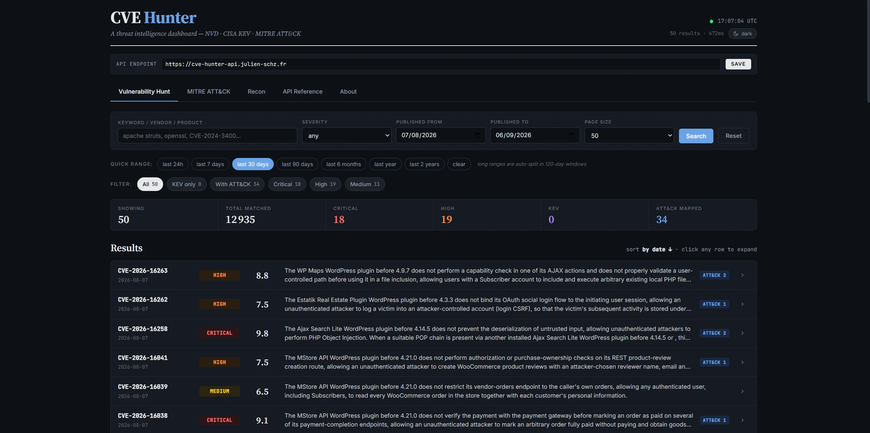Filter by High severity chip

coord(325,184)
